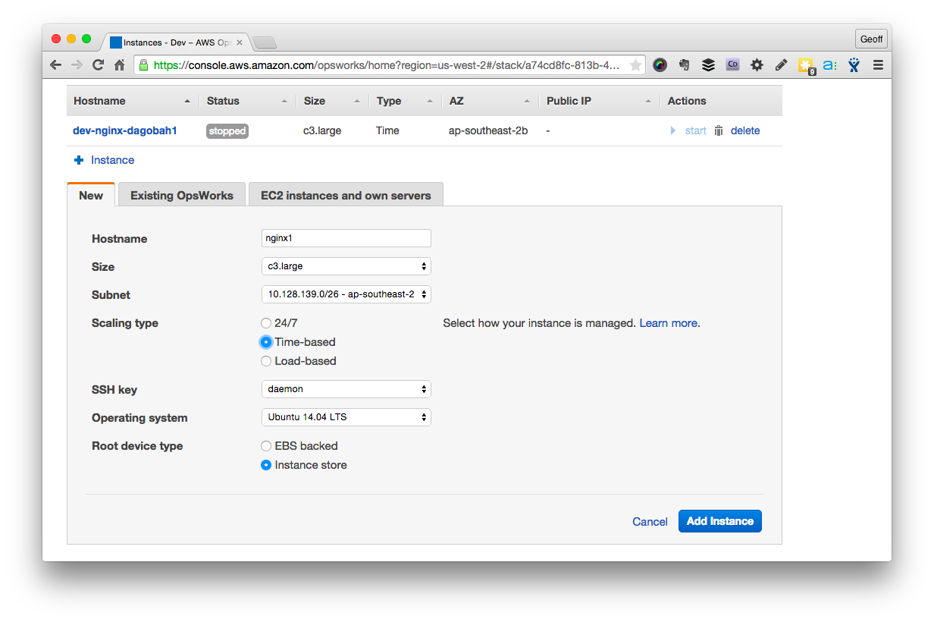Choose Load-based scaling type
The image size is (934, 622).
(266, 361)
